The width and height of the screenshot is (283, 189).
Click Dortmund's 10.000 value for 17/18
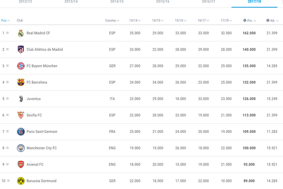(x=226, y=181)
